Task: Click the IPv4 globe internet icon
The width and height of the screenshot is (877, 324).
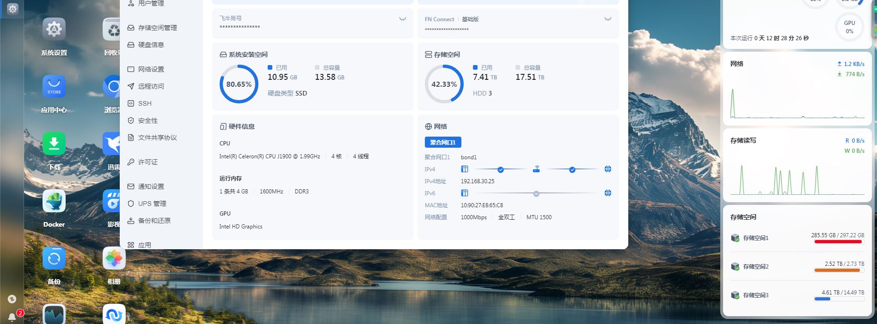Action: click(608, 169)
